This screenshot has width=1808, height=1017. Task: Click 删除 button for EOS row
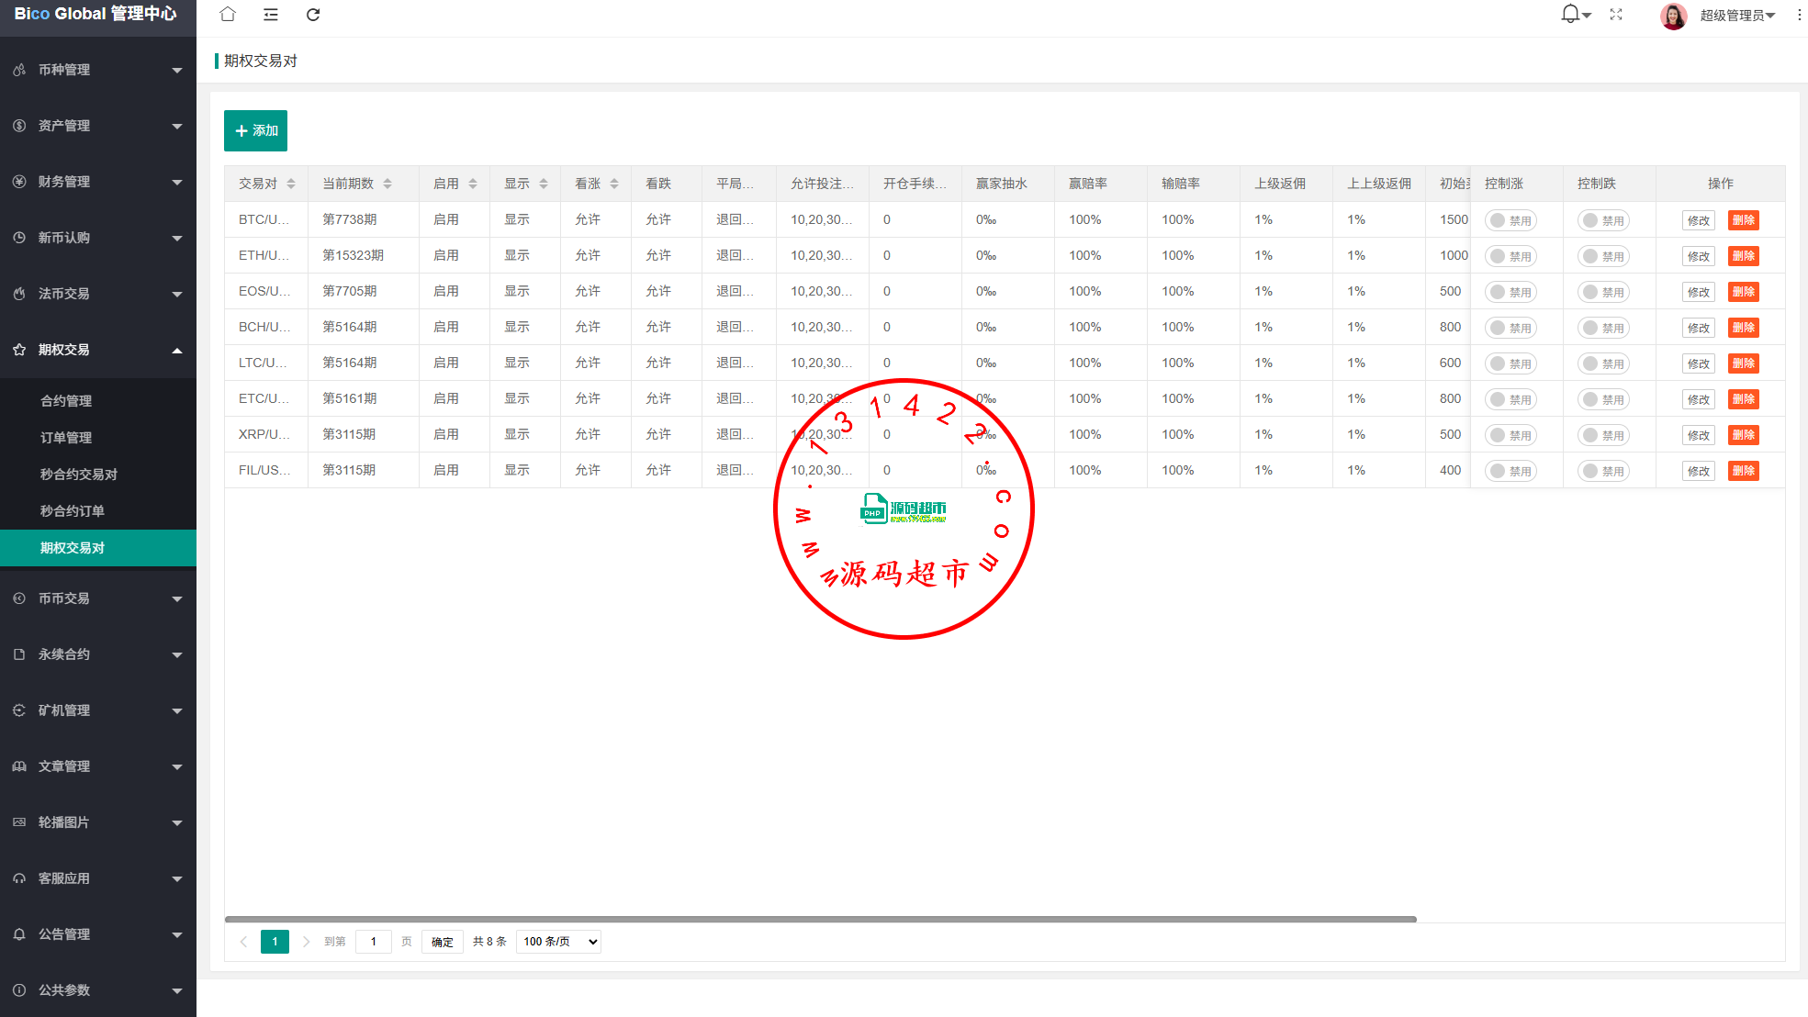pyautogui.click(x=1743, y=292)
